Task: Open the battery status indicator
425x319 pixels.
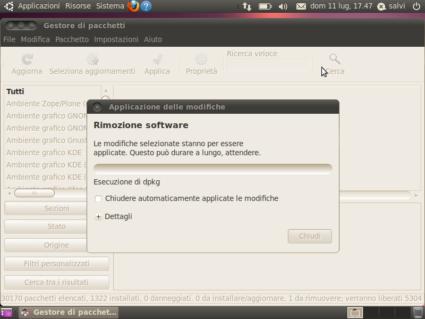Action: (265, 6)
